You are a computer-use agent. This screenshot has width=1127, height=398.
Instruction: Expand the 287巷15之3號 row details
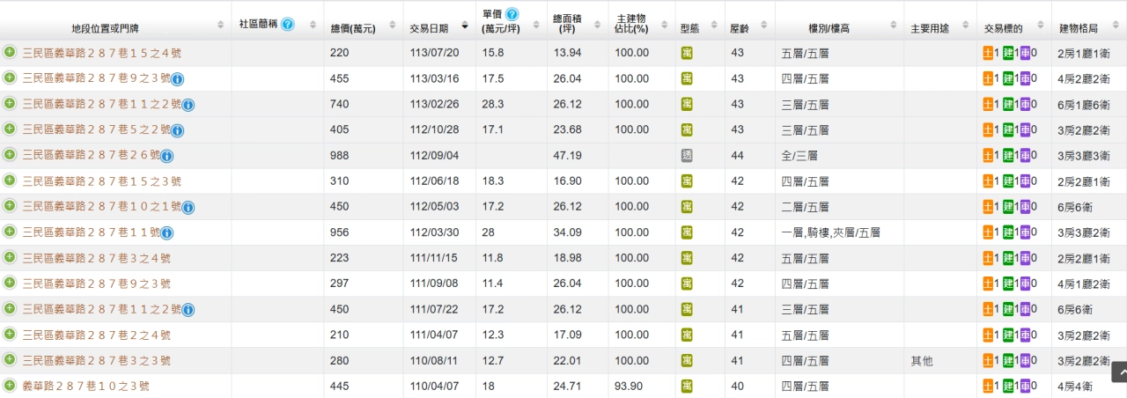coord(10,181)
